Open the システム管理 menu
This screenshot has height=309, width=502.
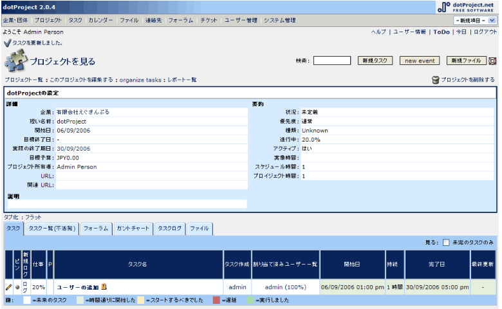pyautogui.click(x=279, y=20)
